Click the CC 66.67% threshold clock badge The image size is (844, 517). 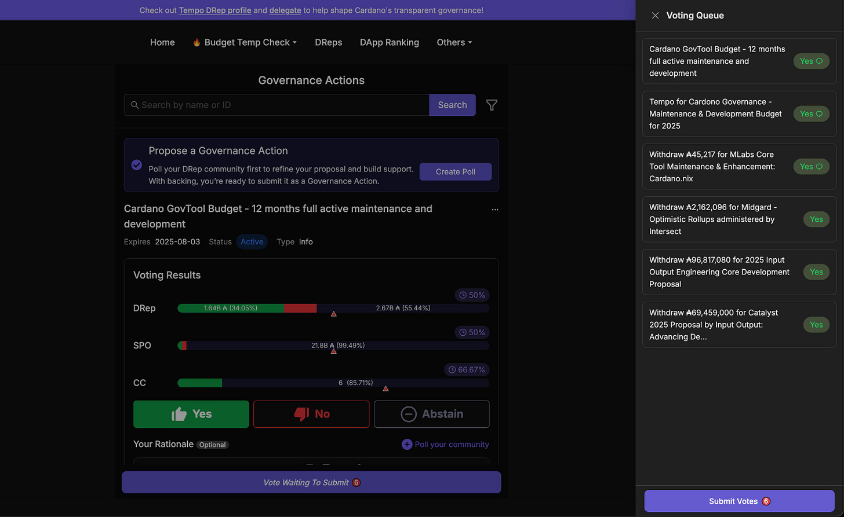click(x=467, y=369)
